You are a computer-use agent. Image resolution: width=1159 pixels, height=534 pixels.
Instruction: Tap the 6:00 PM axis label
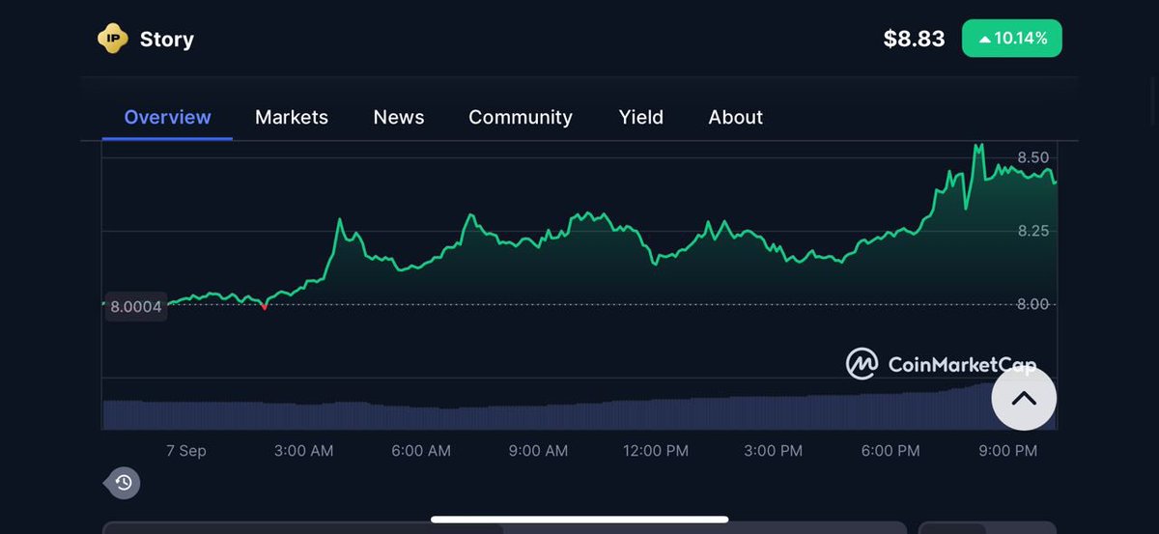click(890, 451)
